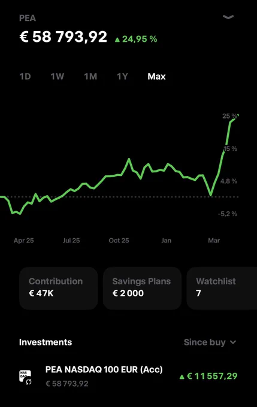Screen dimensions: 257x407
Task: Tap the NASDAQ fund logo icon
Action: (x=25, y=377)
